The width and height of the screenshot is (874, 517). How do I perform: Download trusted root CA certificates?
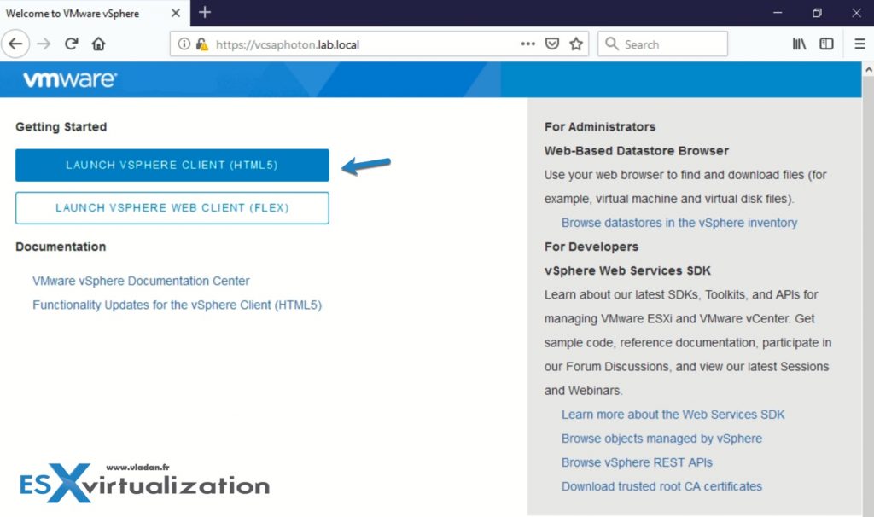coord(661,486)
